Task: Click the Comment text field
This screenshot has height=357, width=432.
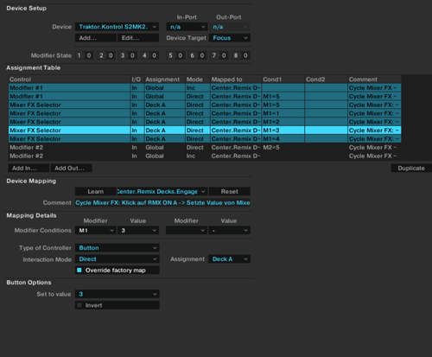Action: [x=162, y=202]
